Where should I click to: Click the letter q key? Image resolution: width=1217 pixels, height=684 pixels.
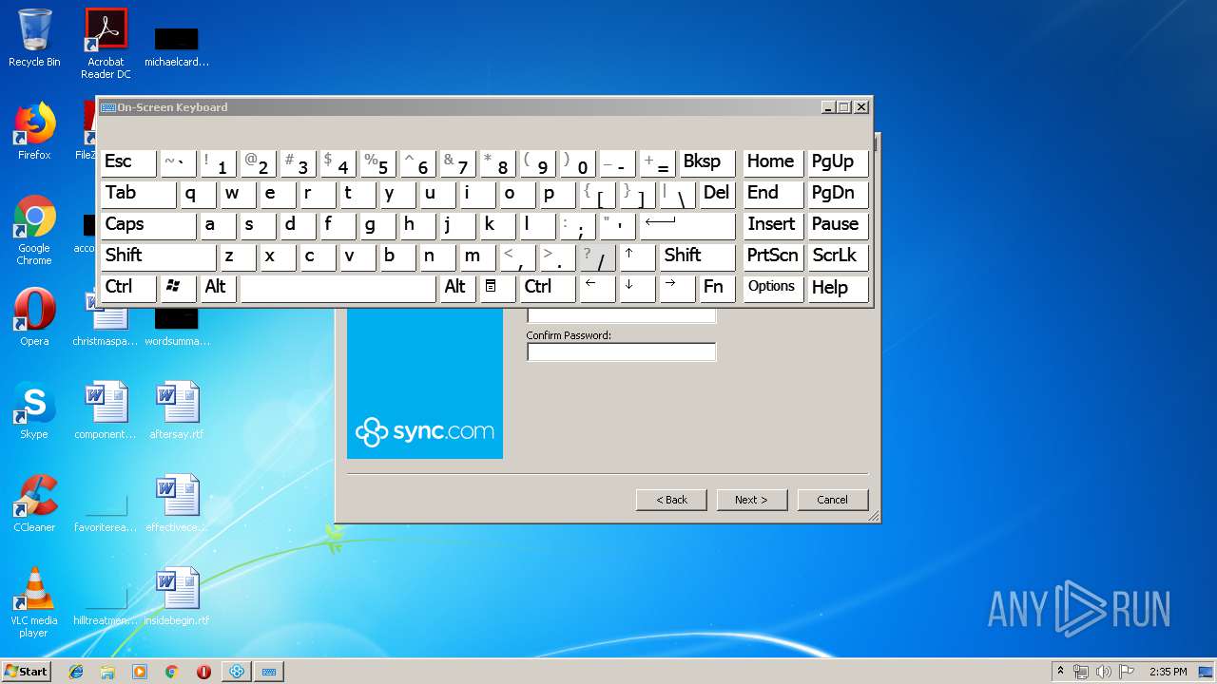coord(198,193)
